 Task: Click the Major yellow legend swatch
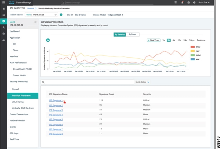click(192, 51)
